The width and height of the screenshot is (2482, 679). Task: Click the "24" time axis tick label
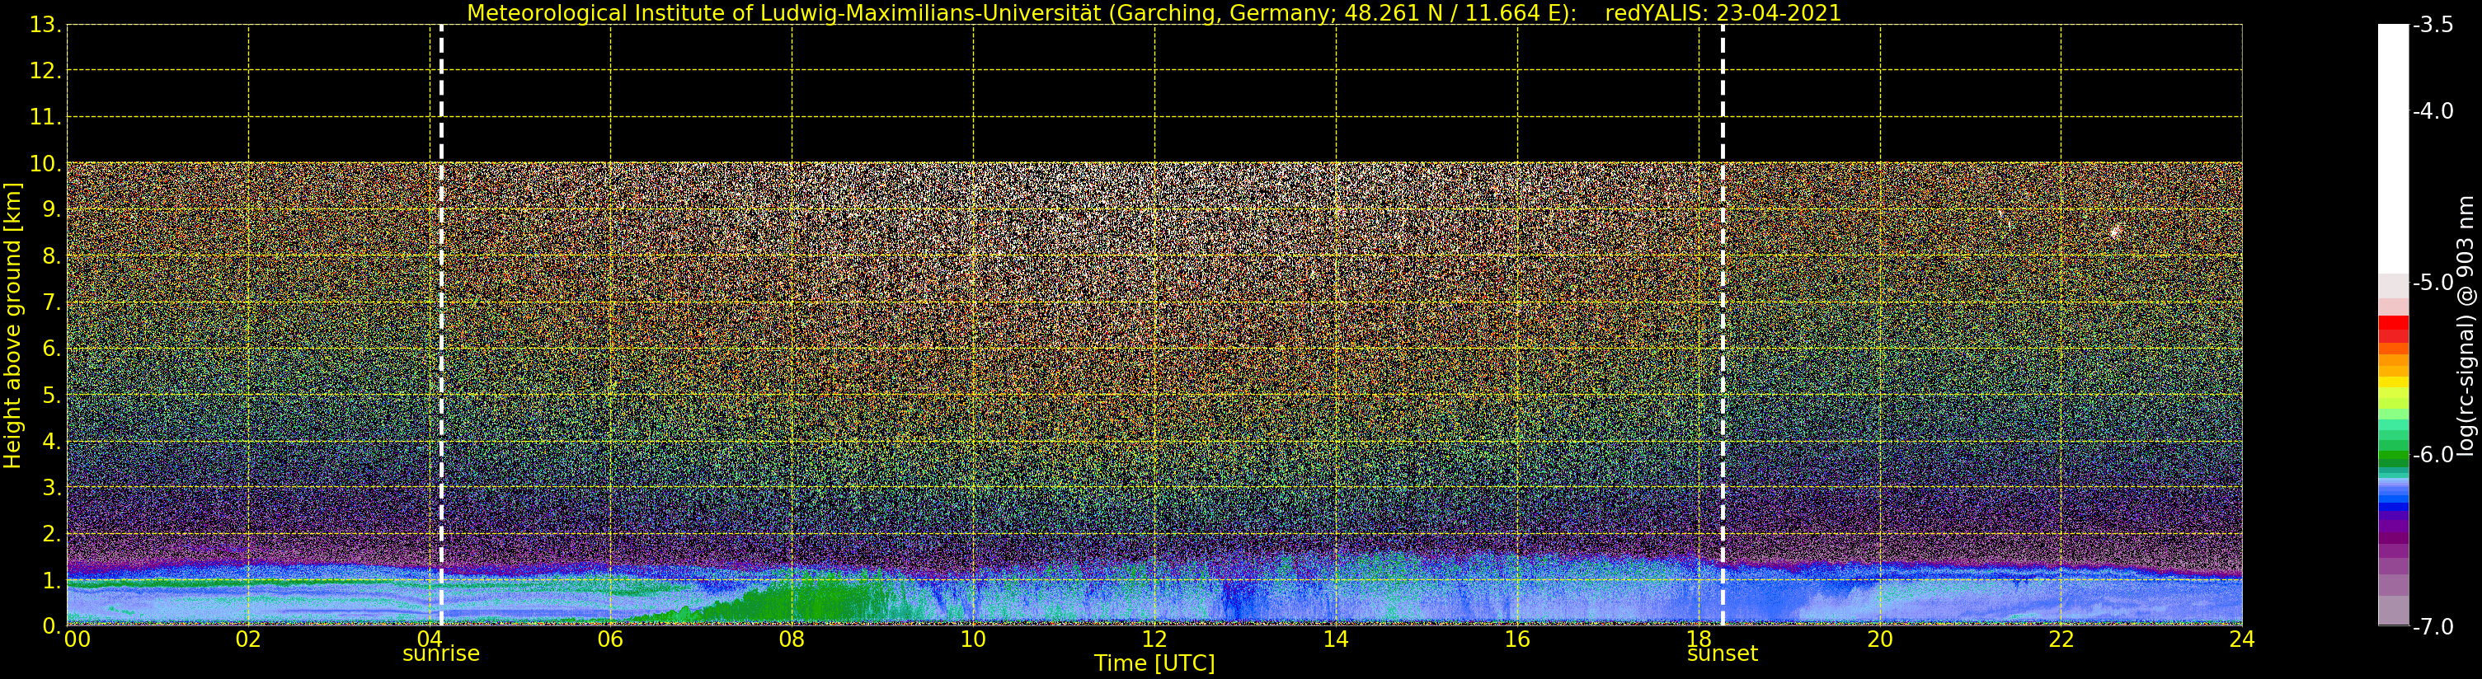[x=2242, y=639]
